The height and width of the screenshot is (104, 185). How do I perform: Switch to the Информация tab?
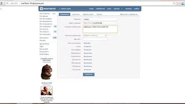click(64, 14)
